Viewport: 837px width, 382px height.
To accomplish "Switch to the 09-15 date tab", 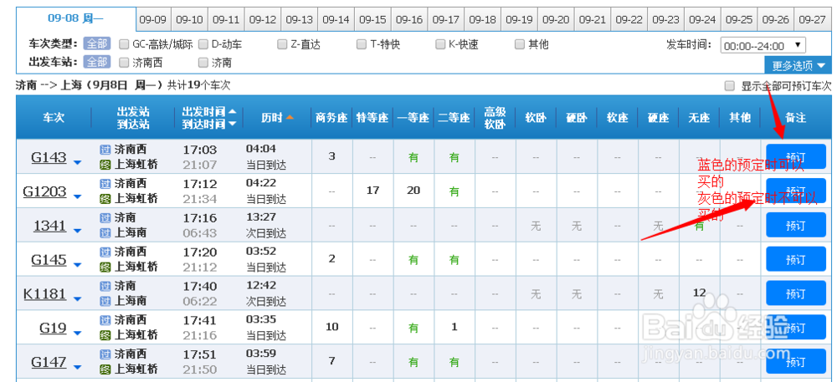I will (372, 20).
